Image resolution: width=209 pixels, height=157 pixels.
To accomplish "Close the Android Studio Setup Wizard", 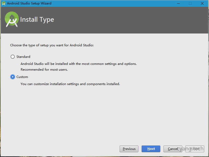I will coord(202,3).
